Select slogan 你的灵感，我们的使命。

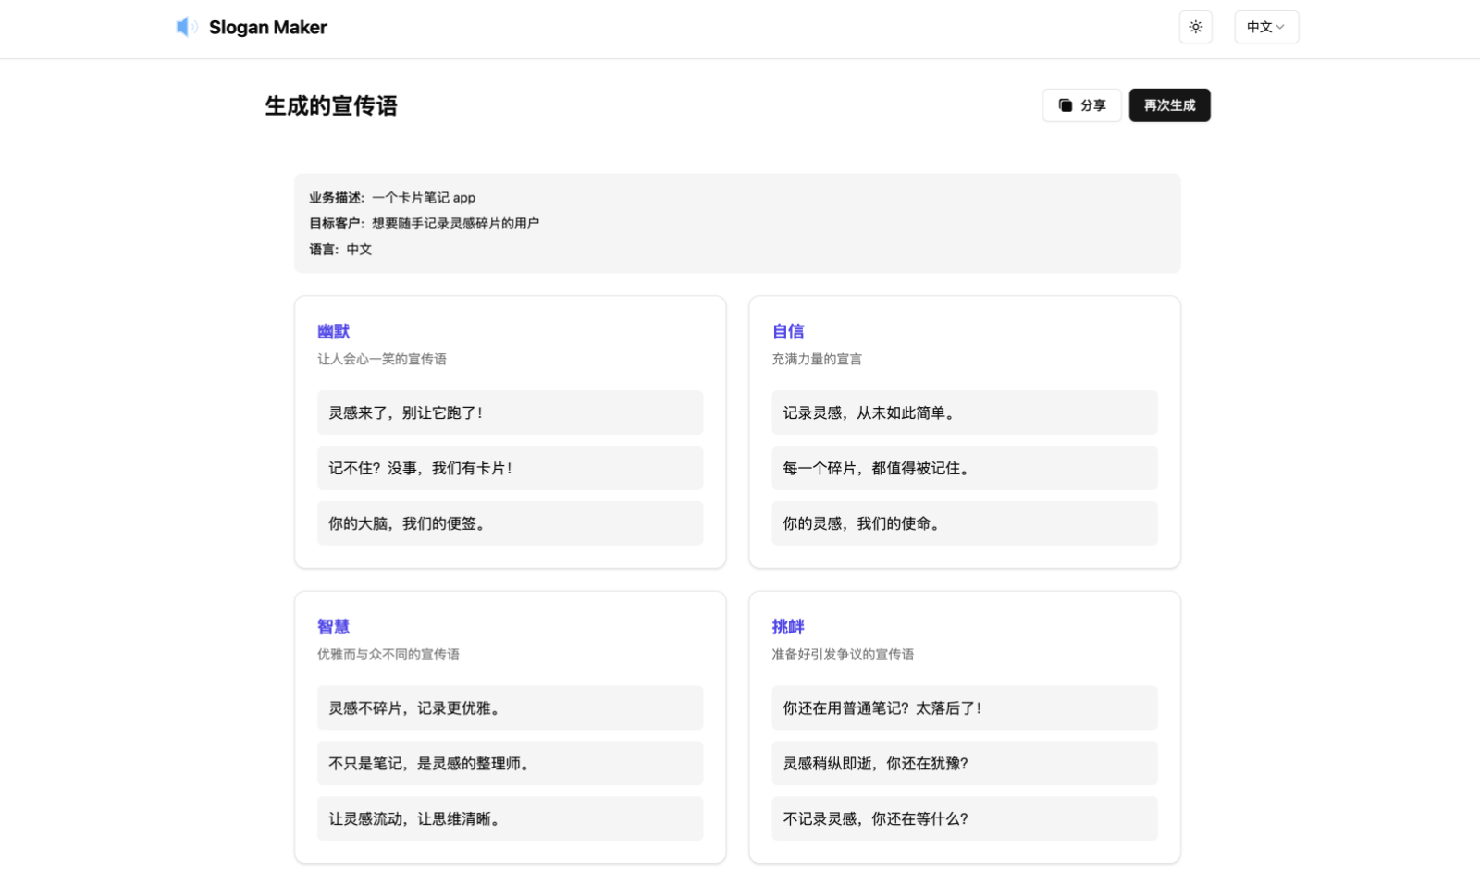(964, 523)
